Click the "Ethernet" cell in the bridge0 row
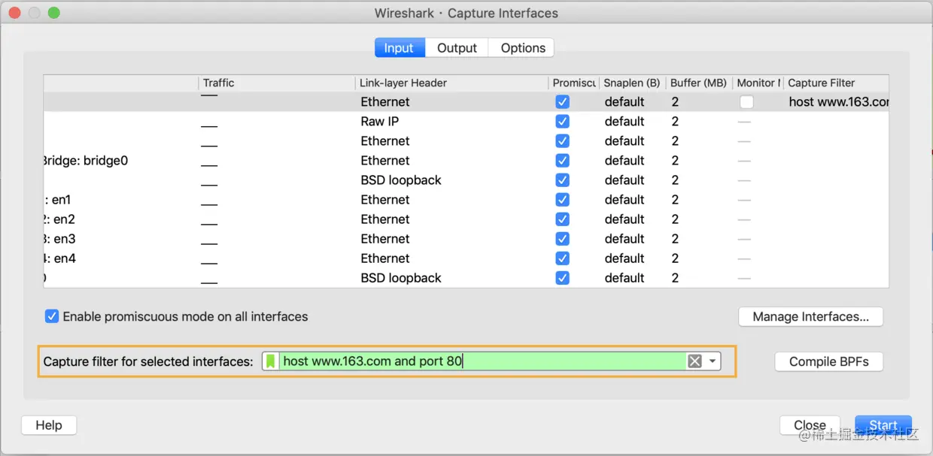The image size is (933, 456). (385, 161)
